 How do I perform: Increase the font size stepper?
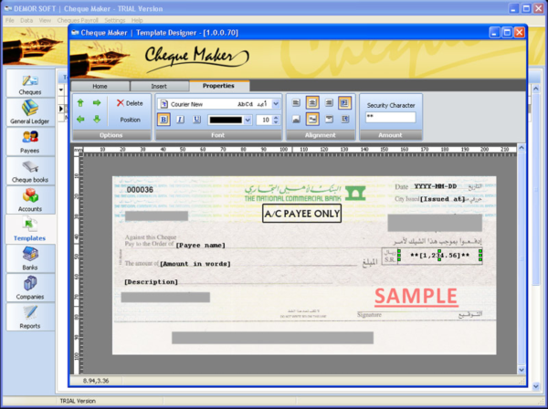[x=276, y=117]
